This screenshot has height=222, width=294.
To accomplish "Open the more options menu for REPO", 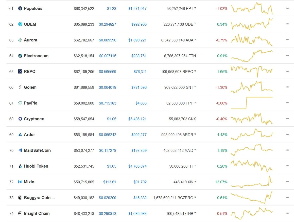I will (x=287, y=71).
